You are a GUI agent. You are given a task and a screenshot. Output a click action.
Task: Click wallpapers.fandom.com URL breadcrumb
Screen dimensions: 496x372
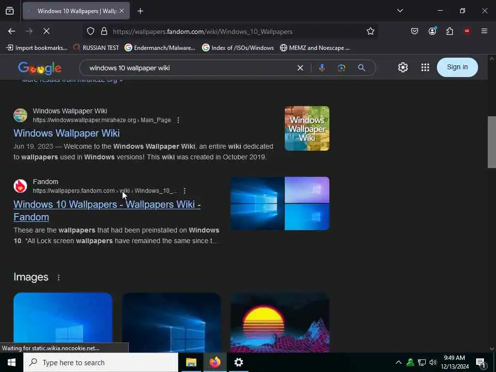click(x=105, y=191)
